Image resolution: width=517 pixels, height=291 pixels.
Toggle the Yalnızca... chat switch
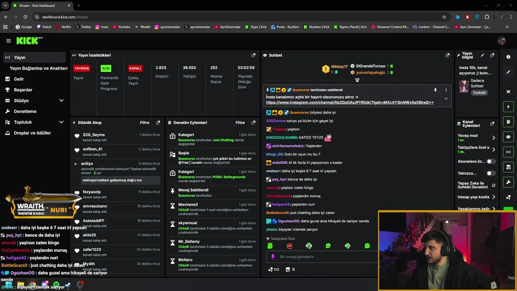491,173
